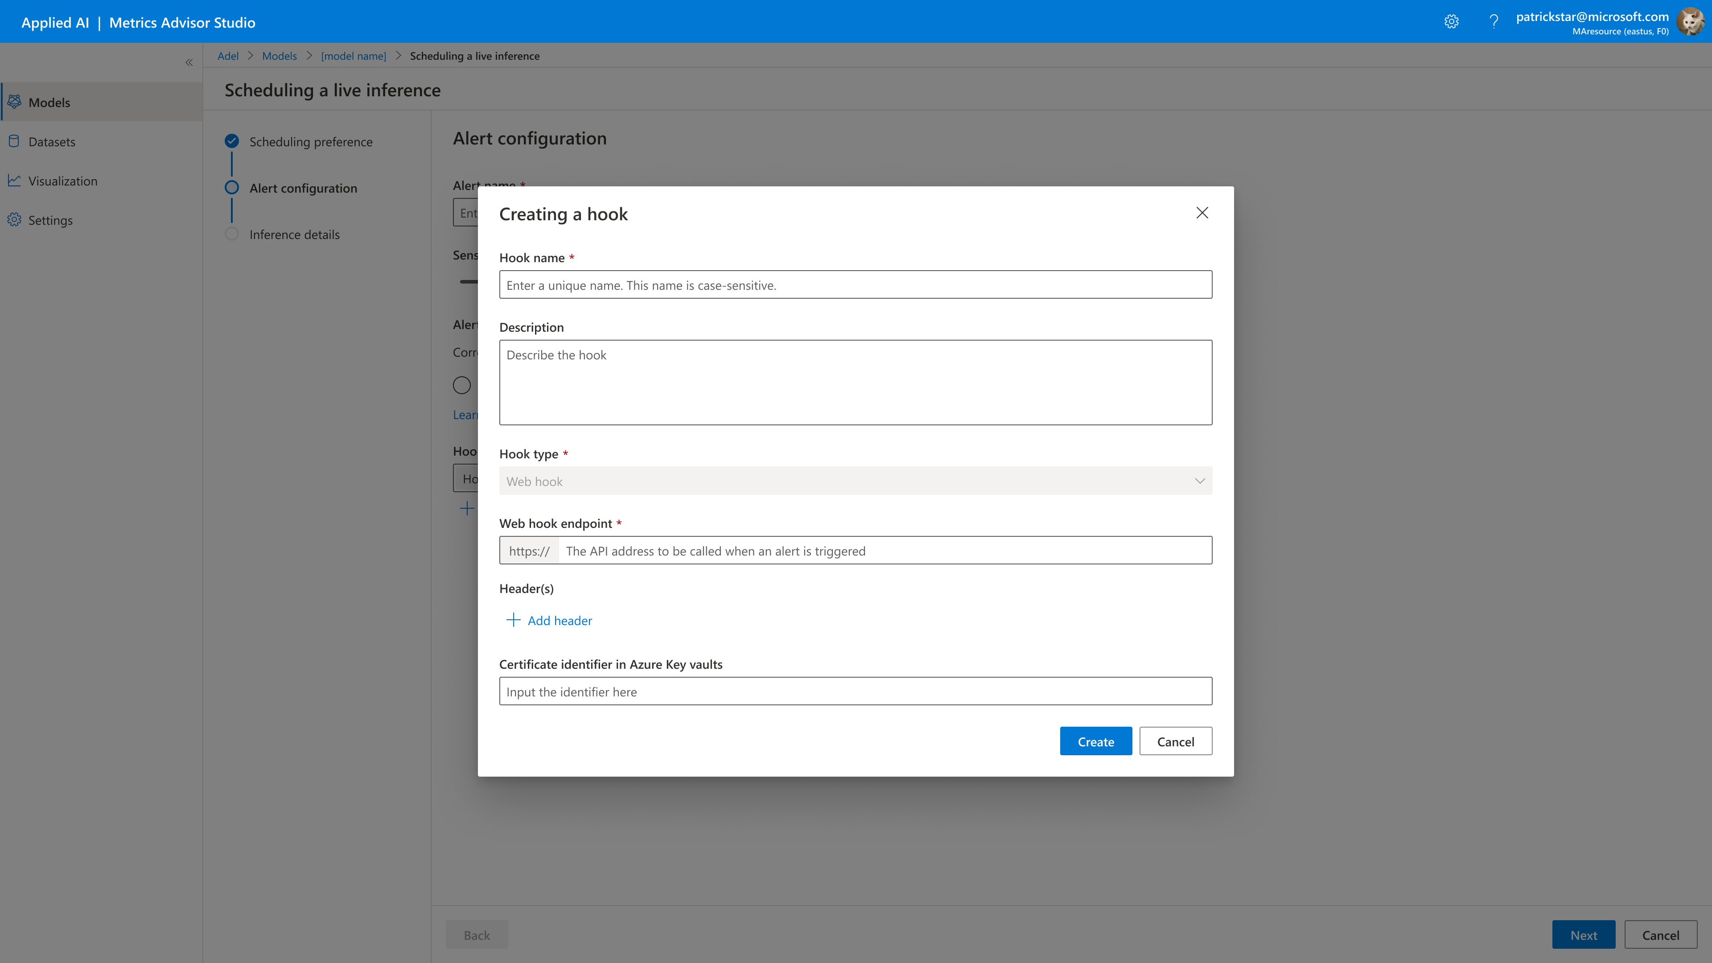Click the Models icon in sidebar
The height and width of the screenshot is (963, 1712).
[x=14, y=102]
